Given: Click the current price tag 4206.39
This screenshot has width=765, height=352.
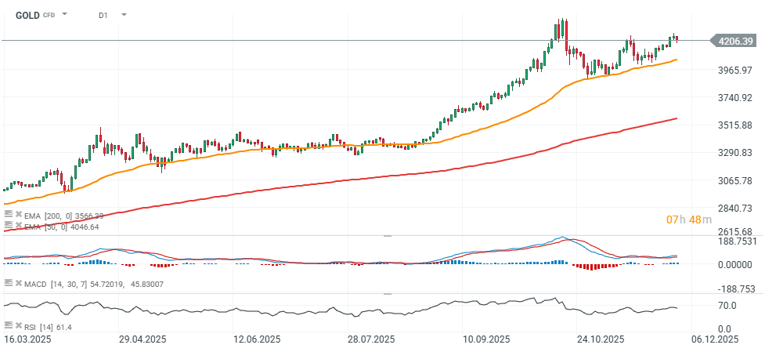Looking at the screenshot, I should [x=734, y=41].
